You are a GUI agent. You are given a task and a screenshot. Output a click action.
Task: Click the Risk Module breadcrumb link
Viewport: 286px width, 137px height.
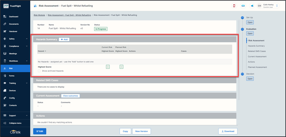tap(39, 15)
